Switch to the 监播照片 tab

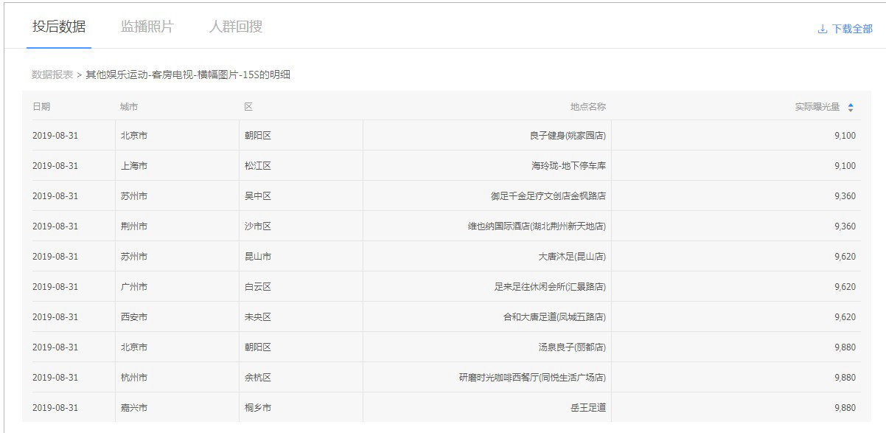(147, 27)
